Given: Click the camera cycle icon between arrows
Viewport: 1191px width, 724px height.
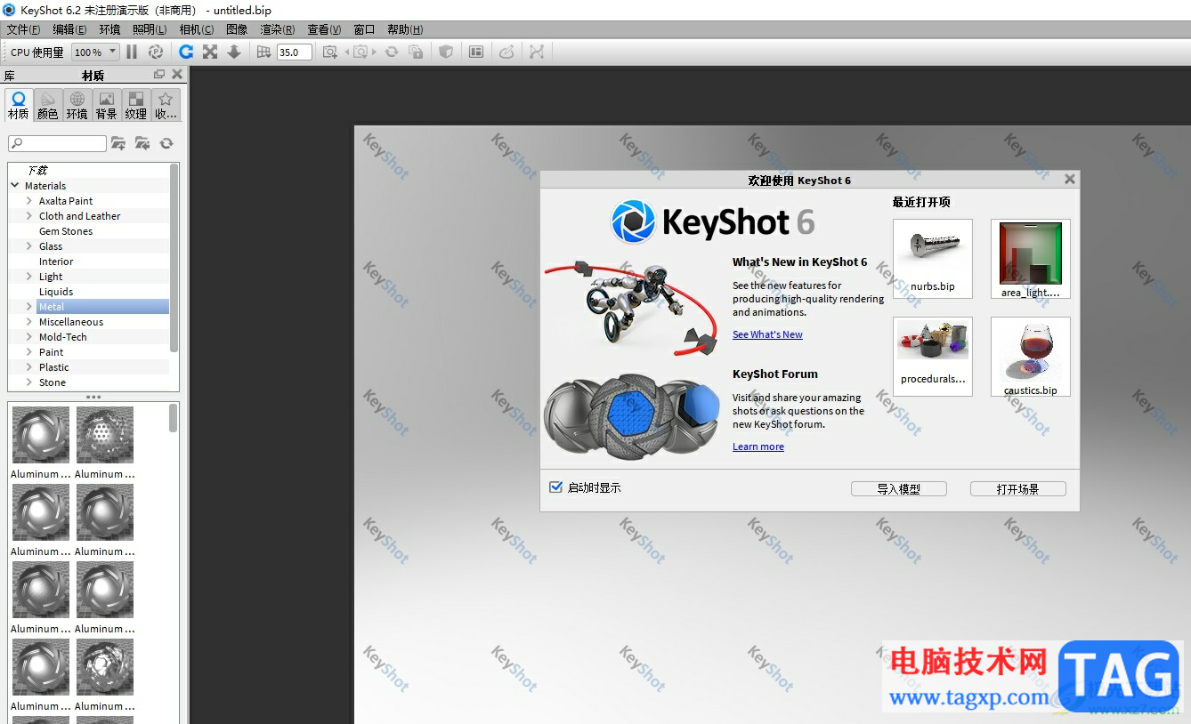Looking at the screenshot, I should click(361, 52).
